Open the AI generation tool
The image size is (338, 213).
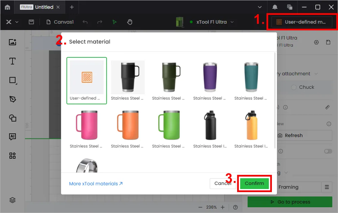pyautogui.click(x=12, y=137)
